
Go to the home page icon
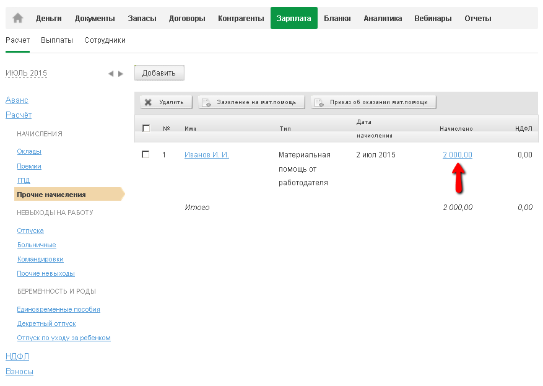coord(18,18)
